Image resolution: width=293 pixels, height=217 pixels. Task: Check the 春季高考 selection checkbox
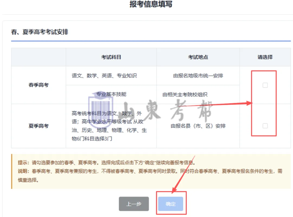pyautogui.click(x=265, y=85)
